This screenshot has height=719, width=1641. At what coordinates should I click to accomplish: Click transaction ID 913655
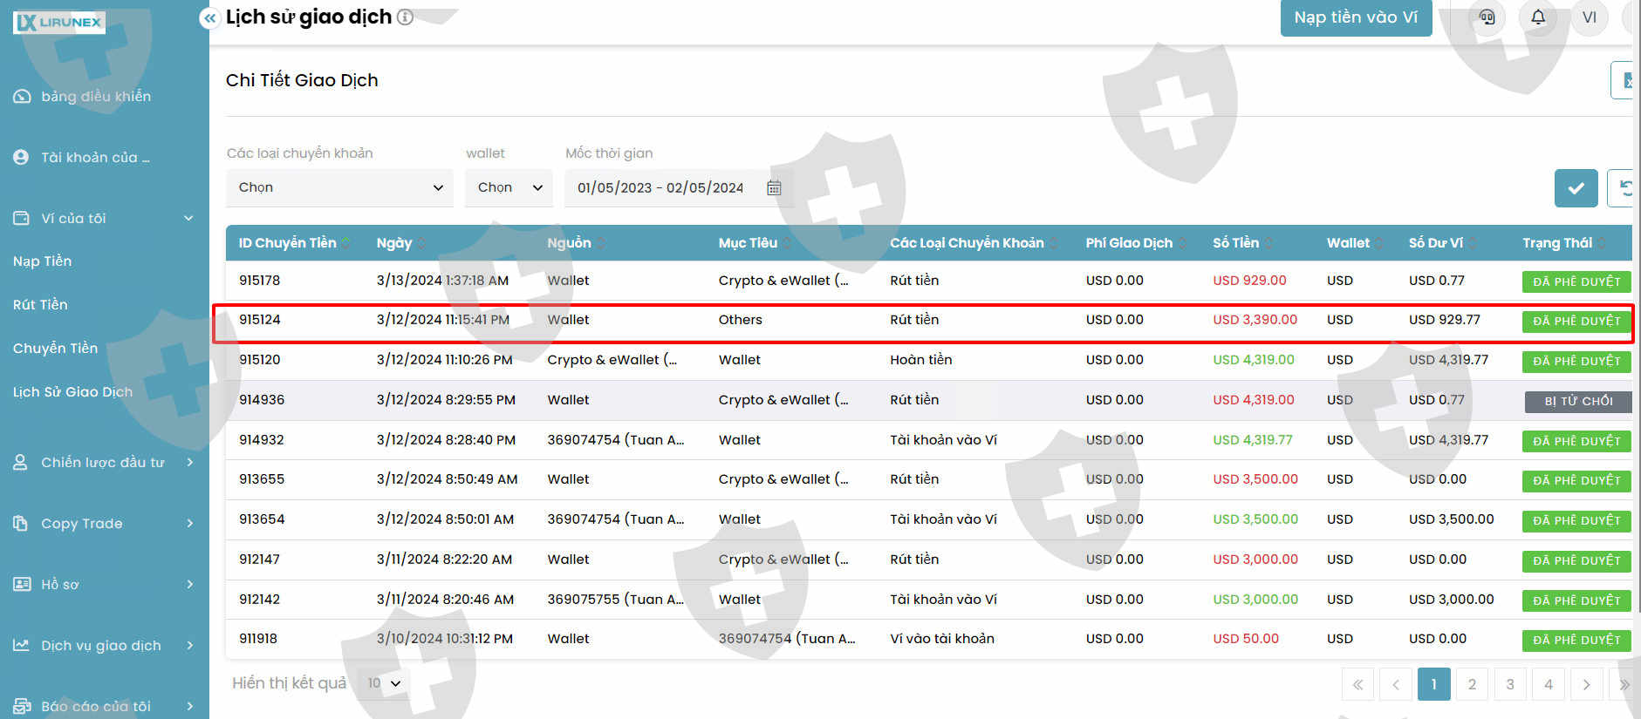[x=262, y=479]
